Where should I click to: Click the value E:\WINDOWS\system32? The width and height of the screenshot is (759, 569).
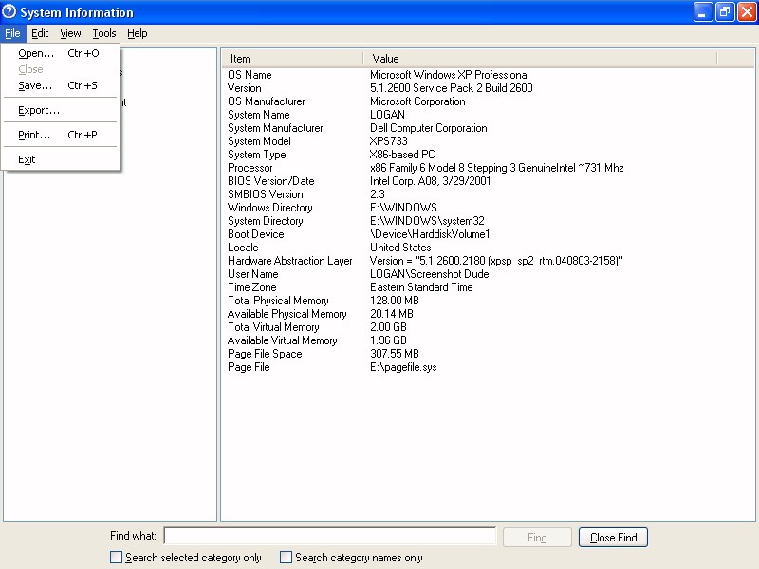pos(427,221)
